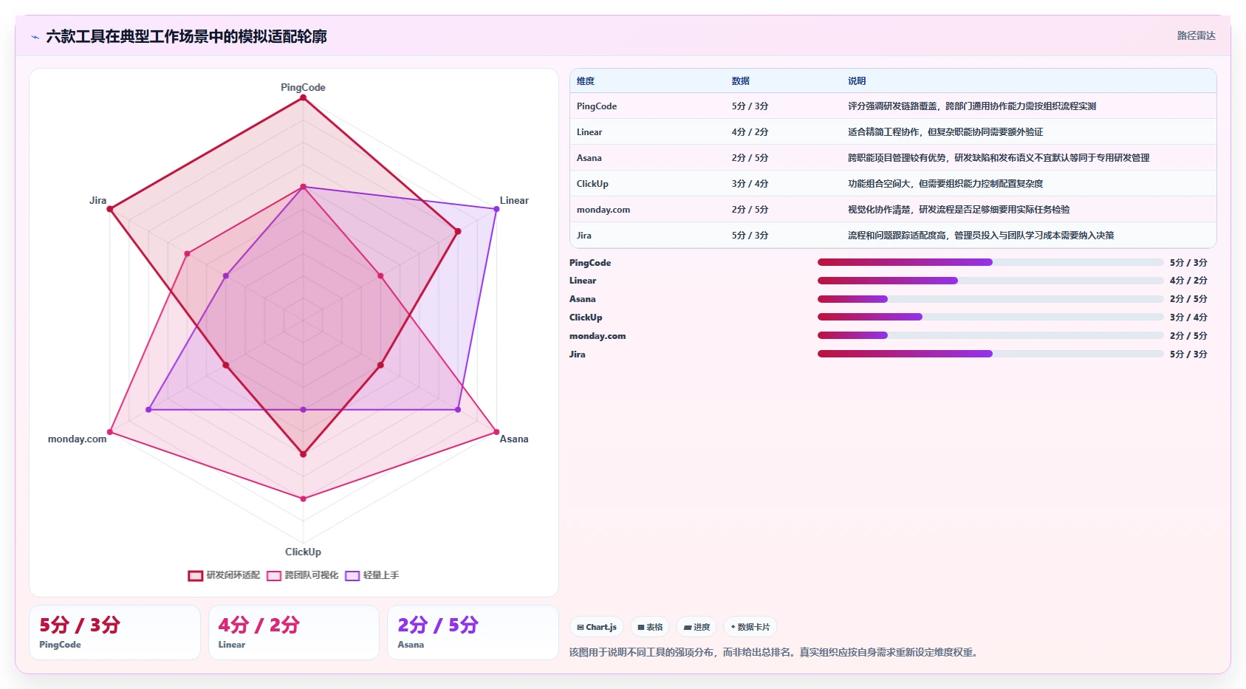
Task: Click the PingCode progress bar
Action: click(x=990, y=262)
